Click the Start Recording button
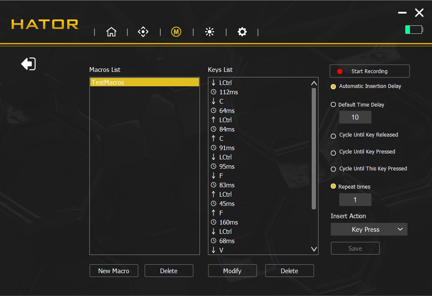The width and height of the screenshot is (432, 296). pyautogui.click(x=369, y=71)
